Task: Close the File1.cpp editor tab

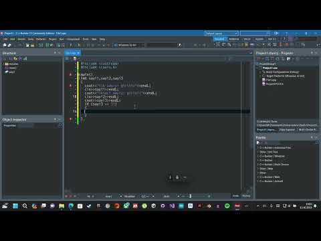Action: 78,53
